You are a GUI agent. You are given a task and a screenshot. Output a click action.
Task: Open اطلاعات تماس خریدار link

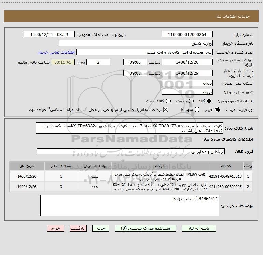(56, 52)
